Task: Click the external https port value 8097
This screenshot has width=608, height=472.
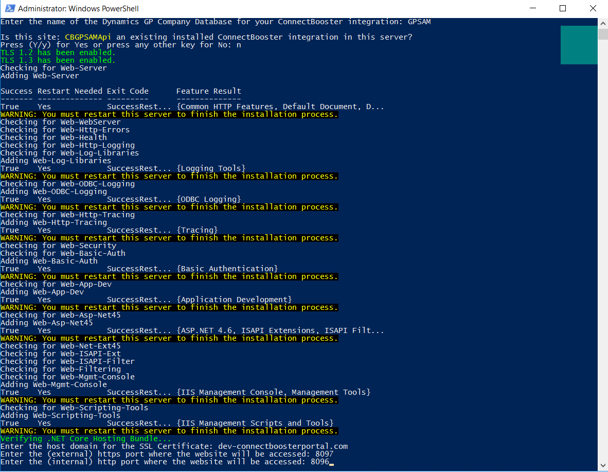Action: click(x=324, y=454)
